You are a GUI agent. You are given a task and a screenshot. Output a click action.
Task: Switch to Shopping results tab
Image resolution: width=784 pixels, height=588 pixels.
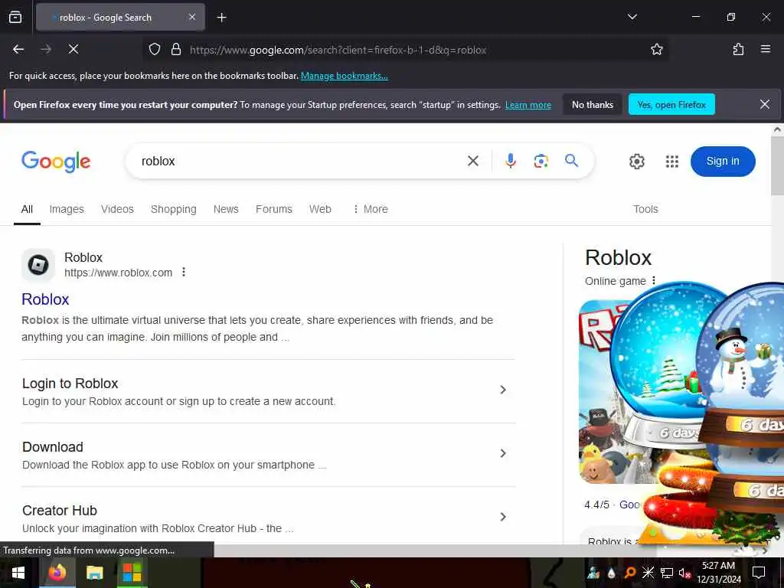pyautogui.click(x=174, y=209)
